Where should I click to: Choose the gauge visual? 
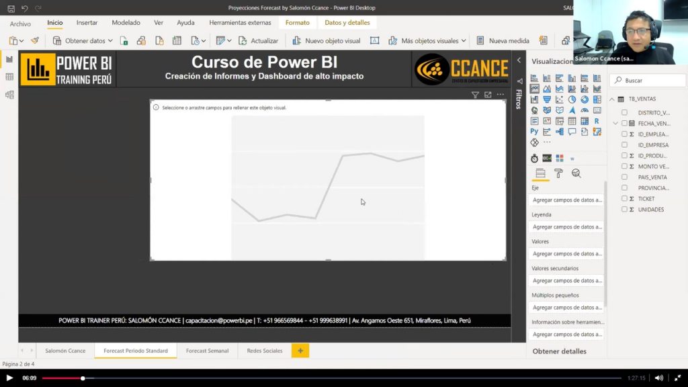click(585, 110)
